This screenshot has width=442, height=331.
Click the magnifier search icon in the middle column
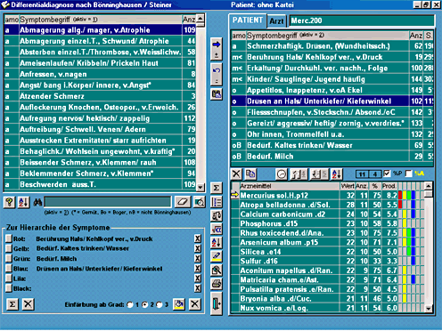pos(217,270)
